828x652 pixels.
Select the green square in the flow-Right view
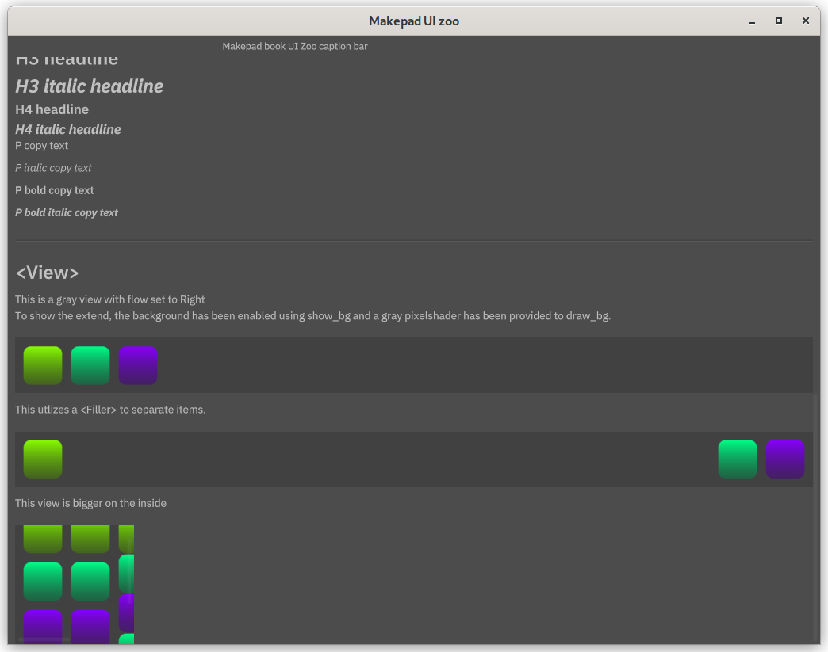click(90, 365)
